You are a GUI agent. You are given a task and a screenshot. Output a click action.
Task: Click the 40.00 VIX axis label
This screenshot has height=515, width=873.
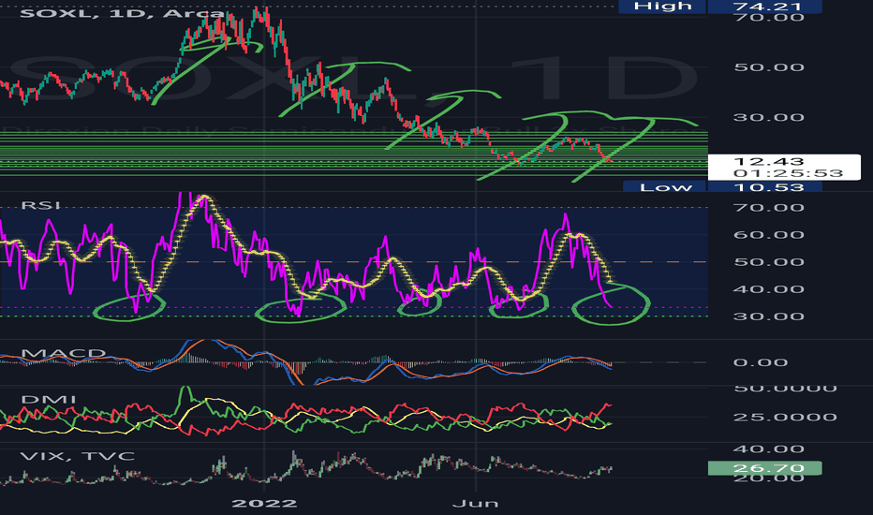pos(768,449)
